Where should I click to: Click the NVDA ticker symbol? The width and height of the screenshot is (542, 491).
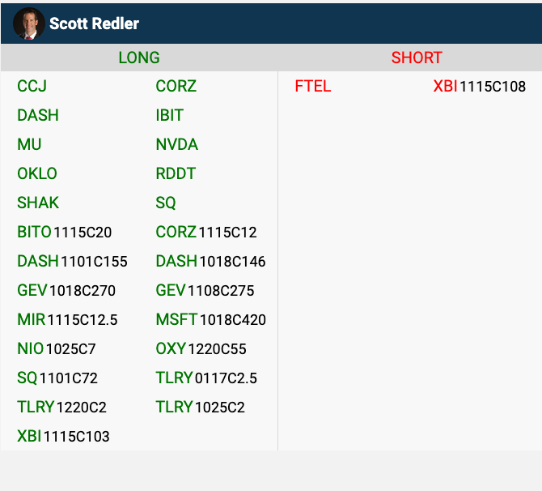tap(176, 144)
